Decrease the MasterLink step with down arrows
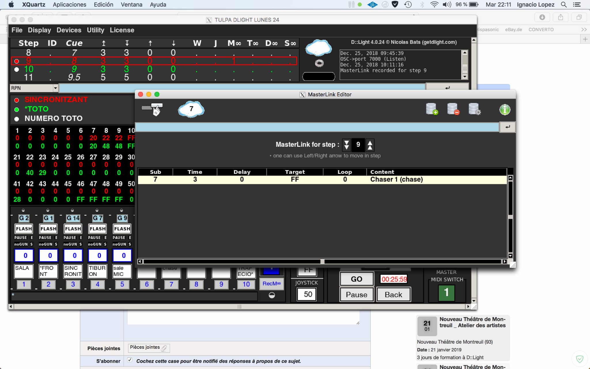590x369 pixels. (x=347, y=145)
